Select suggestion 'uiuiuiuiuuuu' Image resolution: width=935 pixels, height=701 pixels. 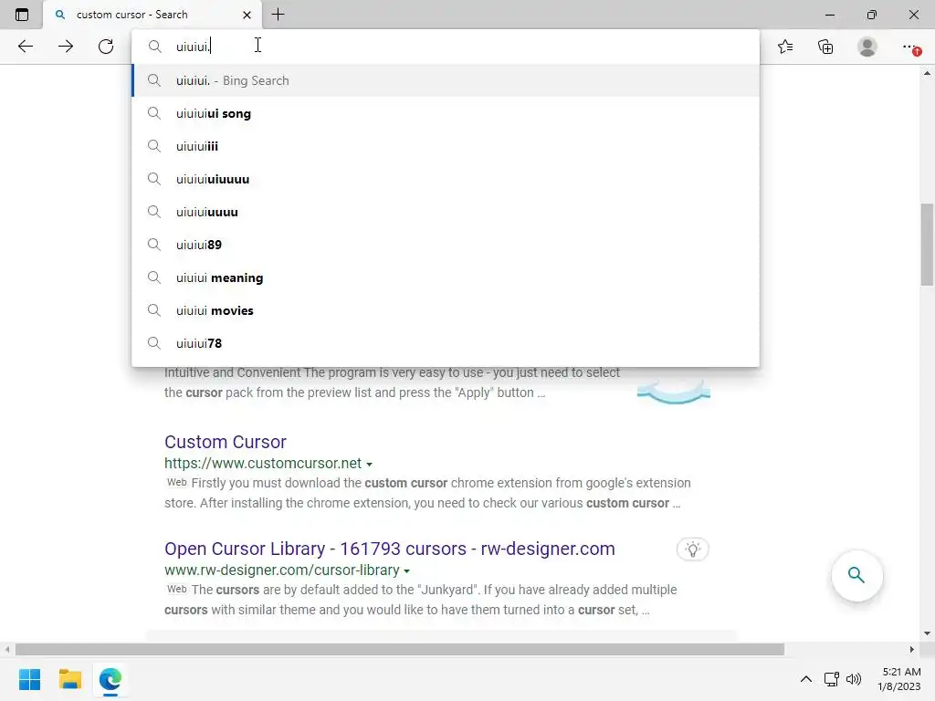tap(446, 179)
